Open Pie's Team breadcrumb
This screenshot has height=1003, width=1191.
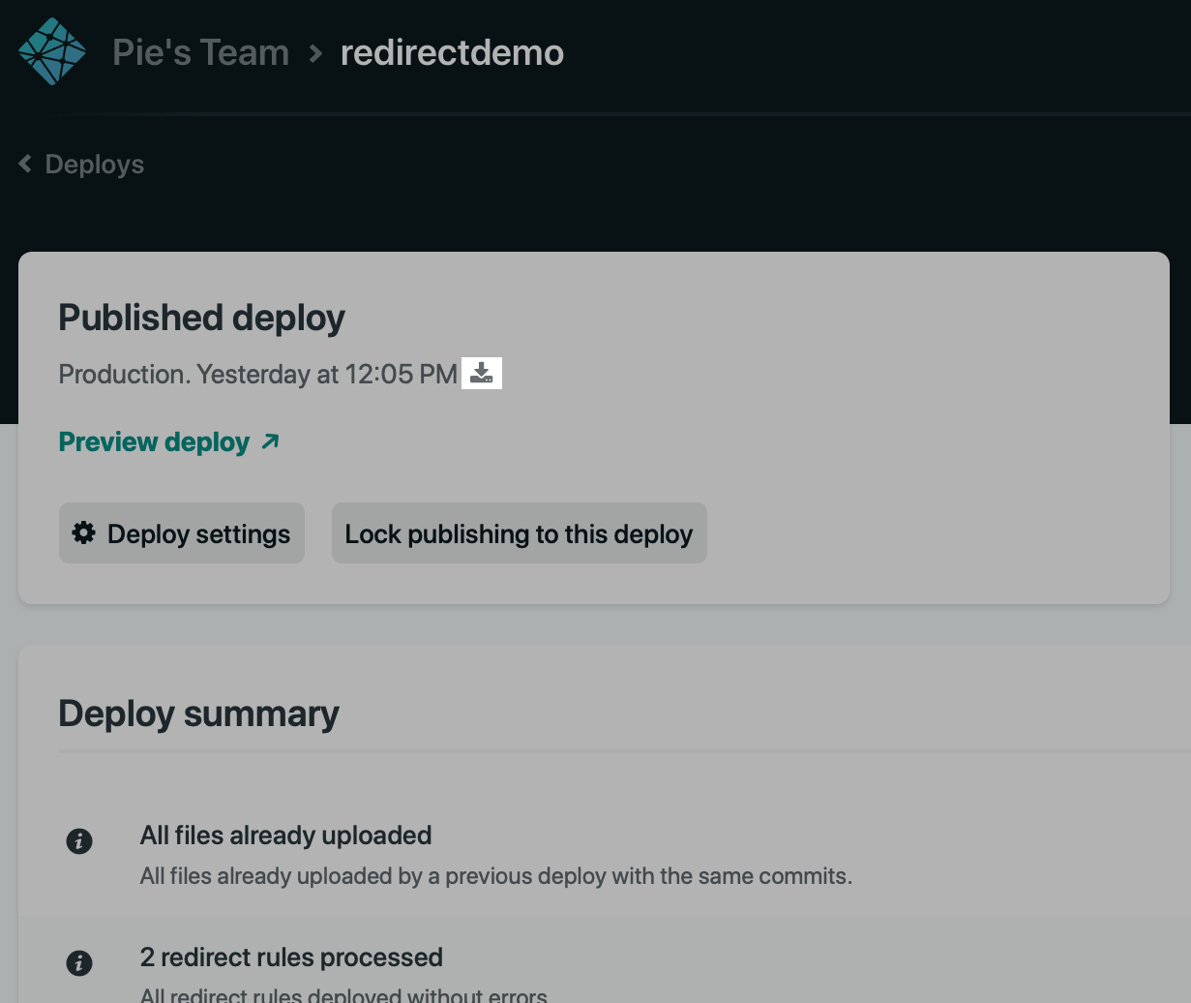click(x=200, y=52)
